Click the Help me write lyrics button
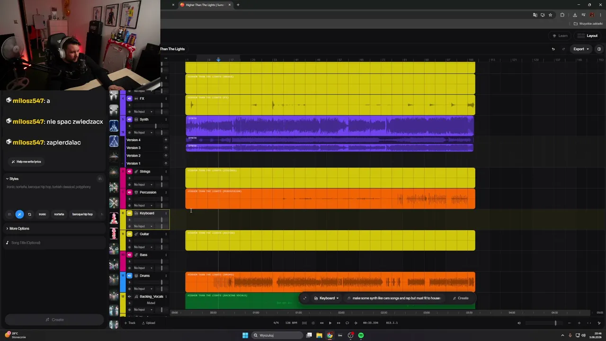The image size is (606, 341). click(x=26, y=162)
